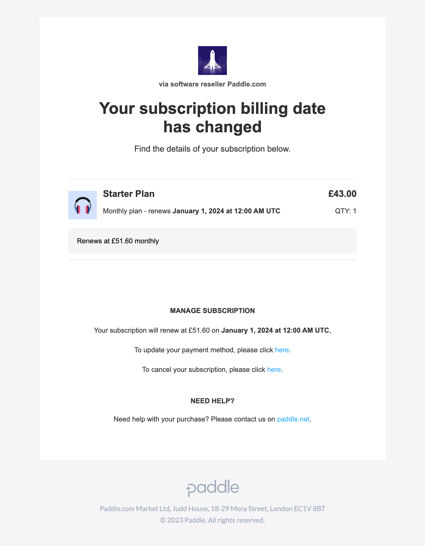
Task: Select the Starter Plan title
Action: pyautogui.click(x=129, y=194)
